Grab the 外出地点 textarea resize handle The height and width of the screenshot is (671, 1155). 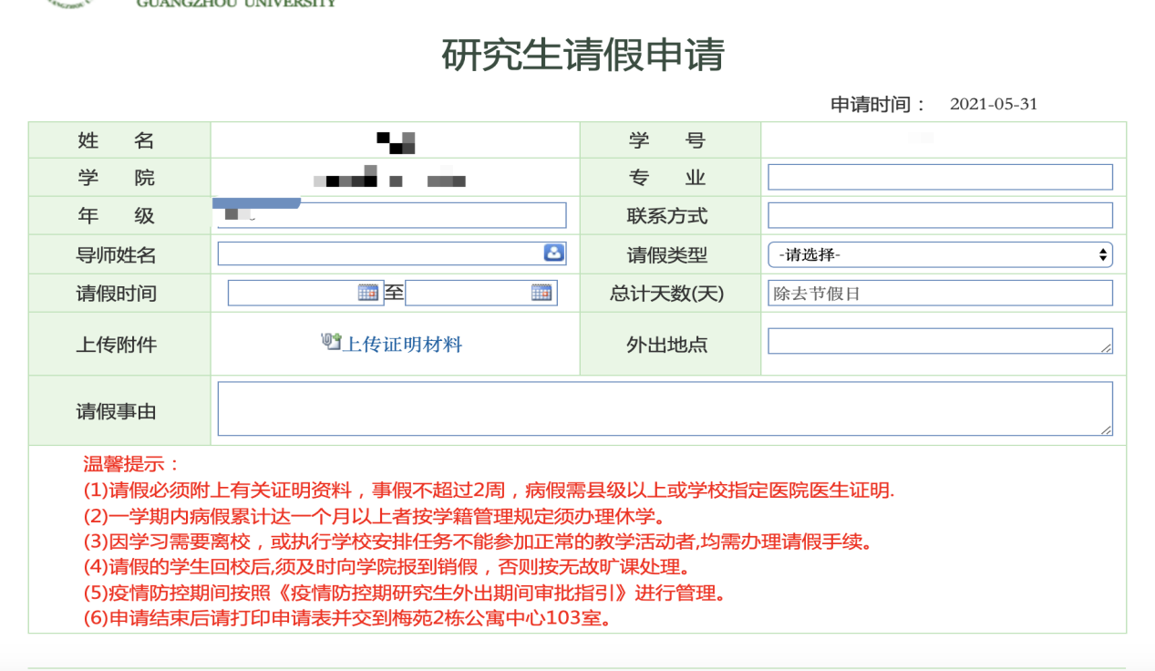(1106, 347)
